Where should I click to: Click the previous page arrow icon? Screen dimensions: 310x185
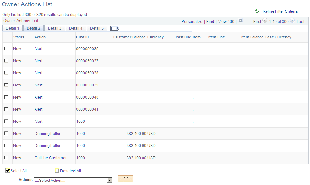coord(265,21)
